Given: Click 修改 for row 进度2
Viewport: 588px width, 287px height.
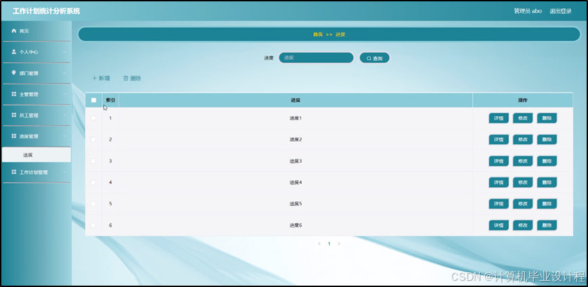Looking at the screenshot, I should pyautogui.click(x=523, y=139).
